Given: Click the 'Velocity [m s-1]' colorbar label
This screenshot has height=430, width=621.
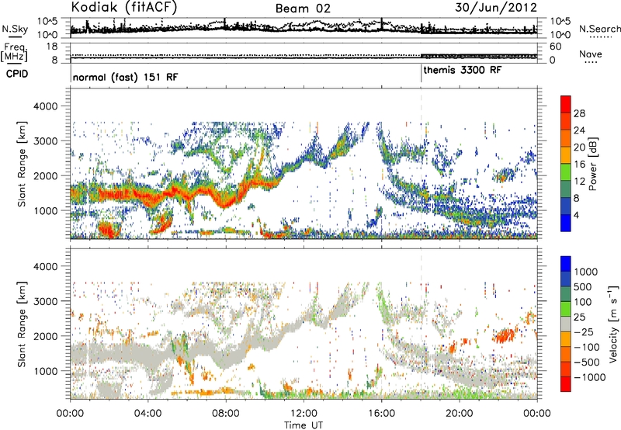Looking at the screenshot, I should (613, 324).
